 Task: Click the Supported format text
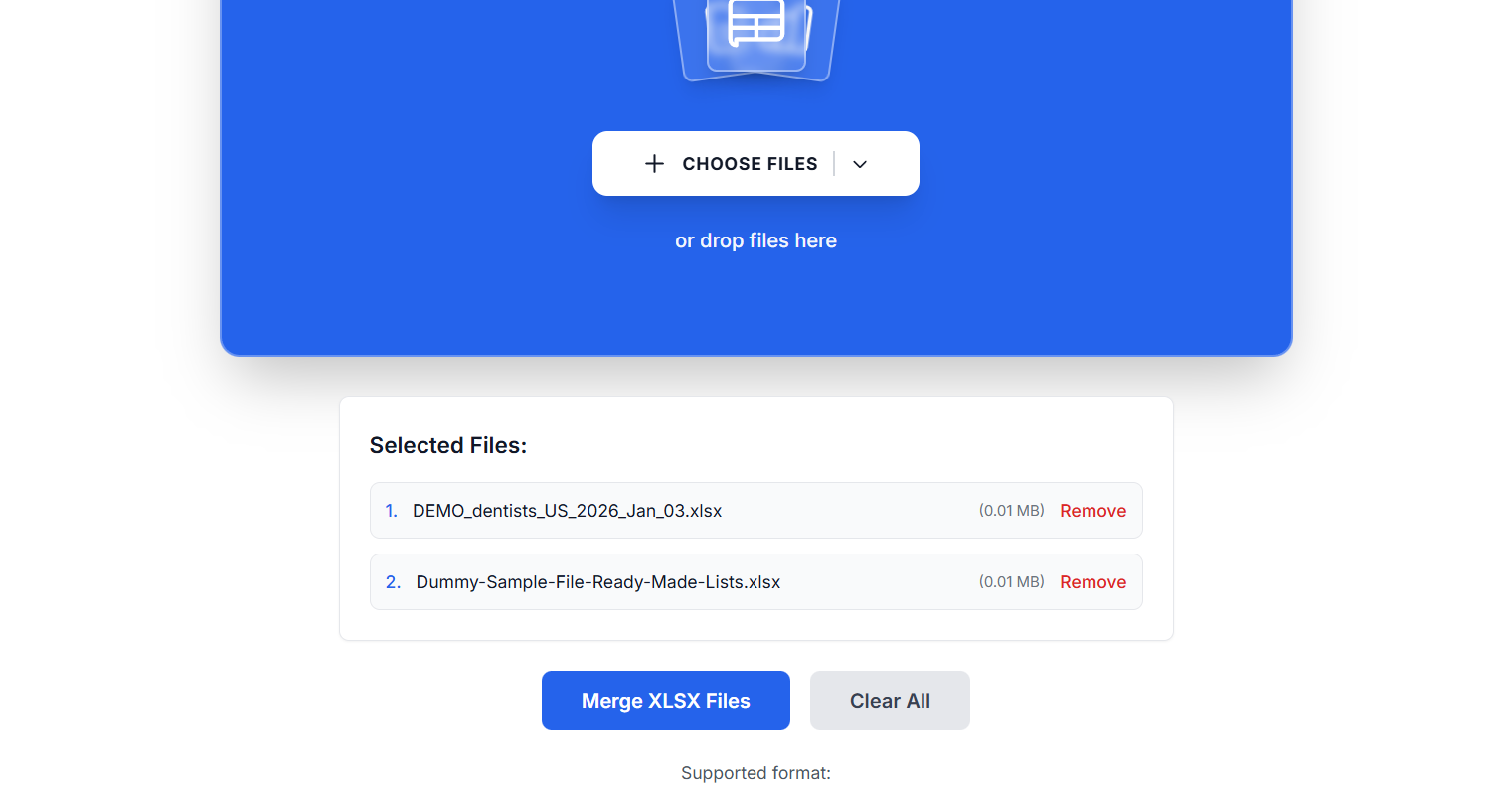tap(755, 772)
